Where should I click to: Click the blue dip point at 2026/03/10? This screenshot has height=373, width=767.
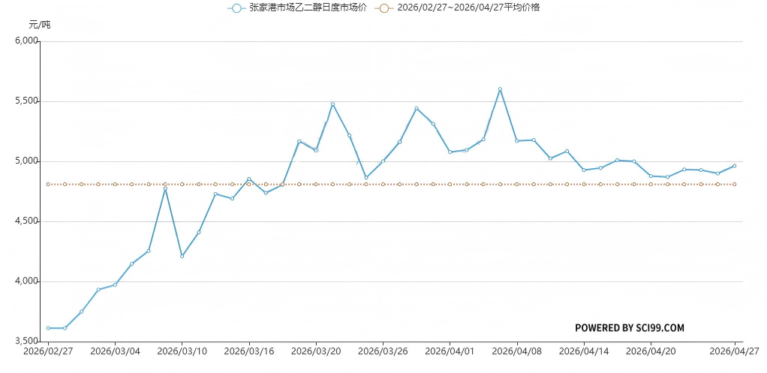tap(182, 257)
